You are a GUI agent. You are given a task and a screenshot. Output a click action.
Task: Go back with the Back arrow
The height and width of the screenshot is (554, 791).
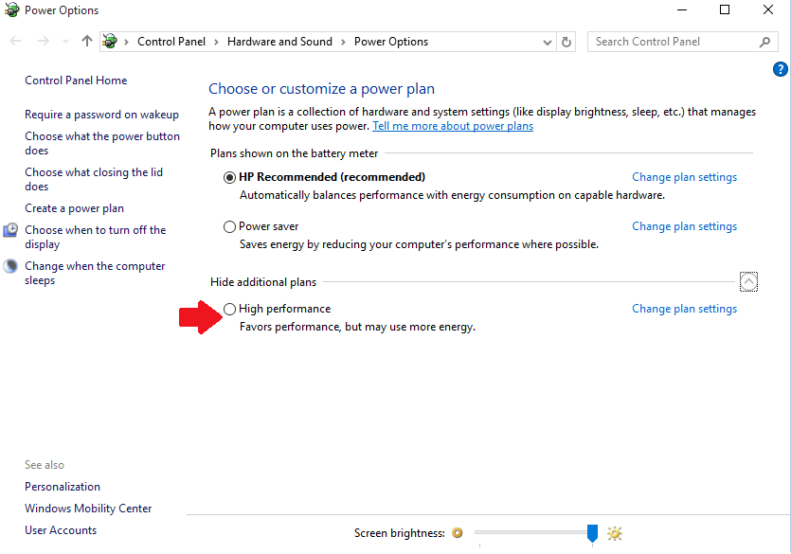(15, 42)
